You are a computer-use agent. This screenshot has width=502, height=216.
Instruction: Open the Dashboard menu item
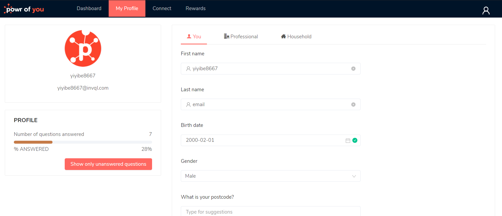pos(89,9)
